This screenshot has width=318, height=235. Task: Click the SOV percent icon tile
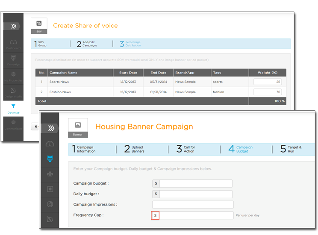pos(39,25)
